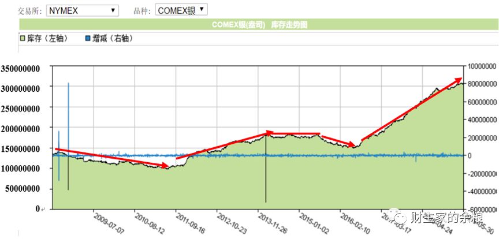The image size is (499, 239).
Task: Click the 交易所 label
Action: coord(29,11)
